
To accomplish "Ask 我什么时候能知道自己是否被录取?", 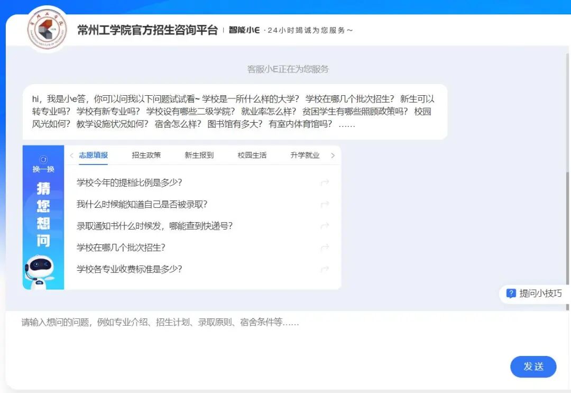I will (142, 204).
